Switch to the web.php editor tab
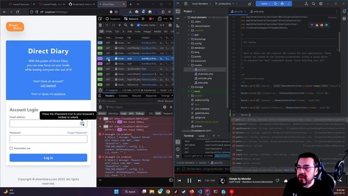This screenshot has width=348, height=196. [x=257, y=11]
